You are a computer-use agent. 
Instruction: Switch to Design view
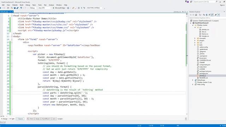click(4, 119)
